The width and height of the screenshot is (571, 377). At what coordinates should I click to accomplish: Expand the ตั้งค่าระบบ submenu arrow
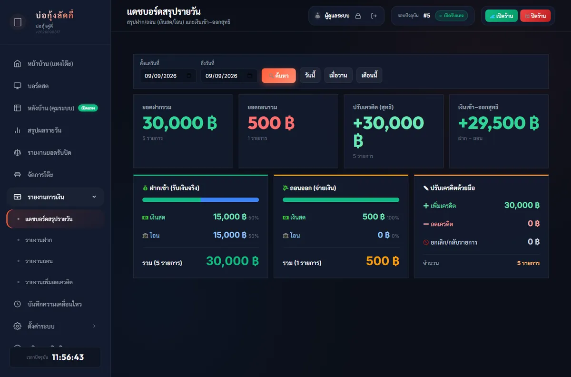coord(94,326)
